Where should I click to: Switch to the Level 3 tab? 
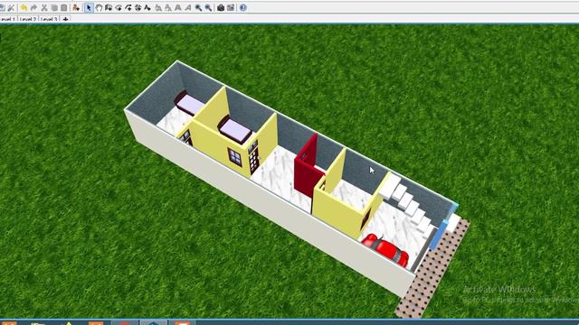click(49, 19)
